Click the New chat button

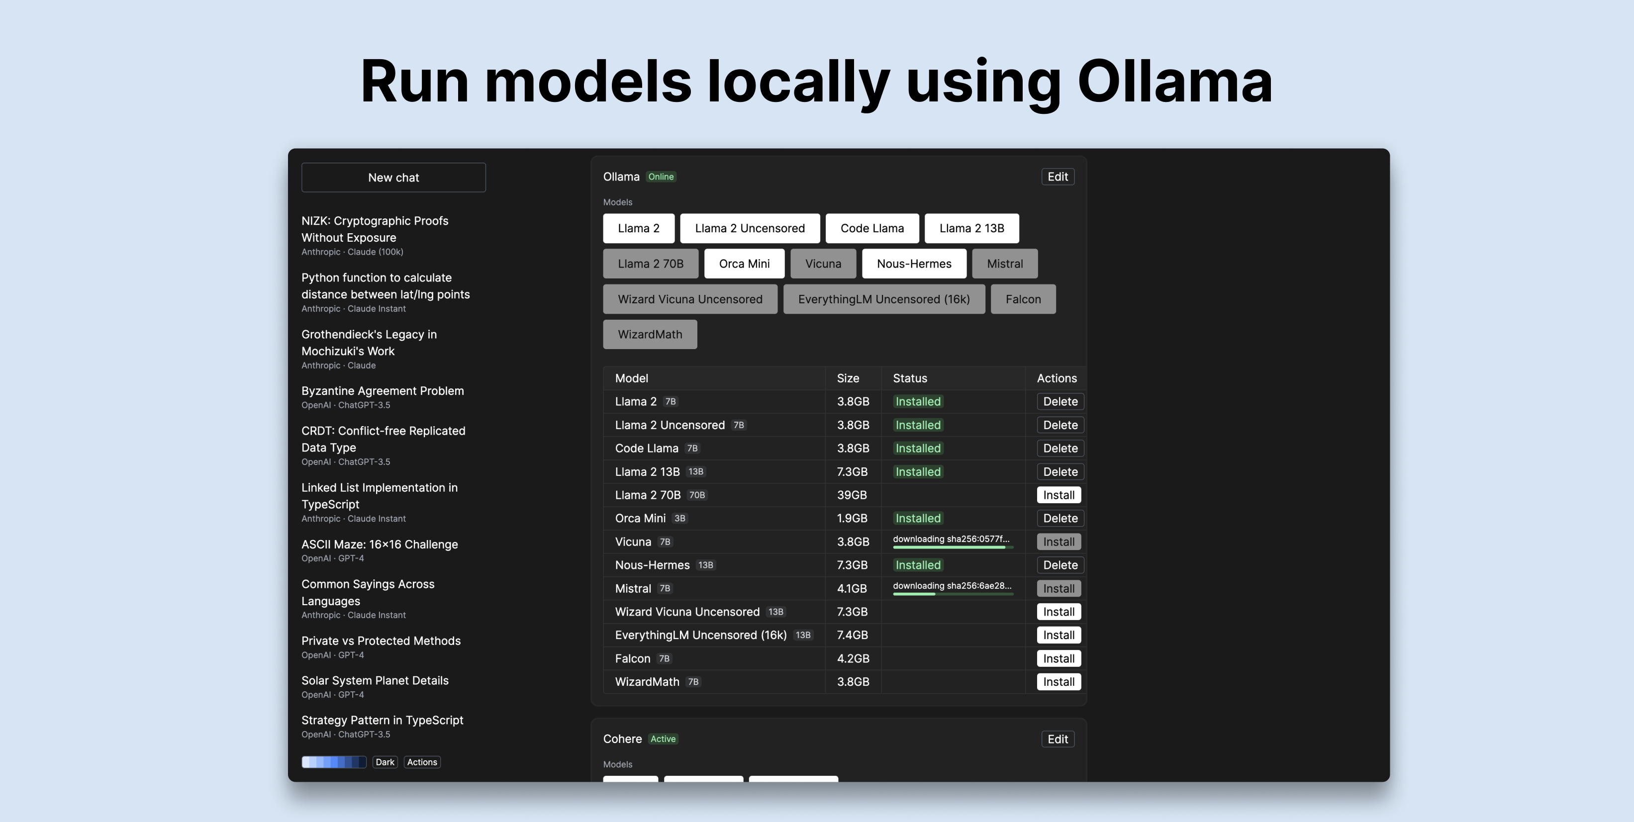(393, 178)
